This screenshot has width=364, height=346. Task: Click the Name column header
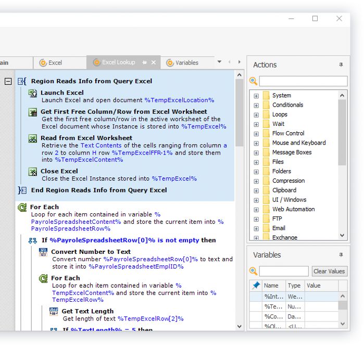(274, 286)
